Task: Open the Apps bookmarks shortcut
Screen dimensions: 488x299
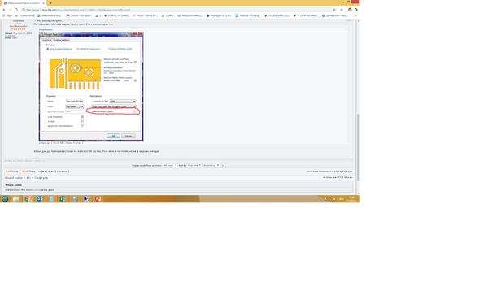Action: tap(7, 15)
